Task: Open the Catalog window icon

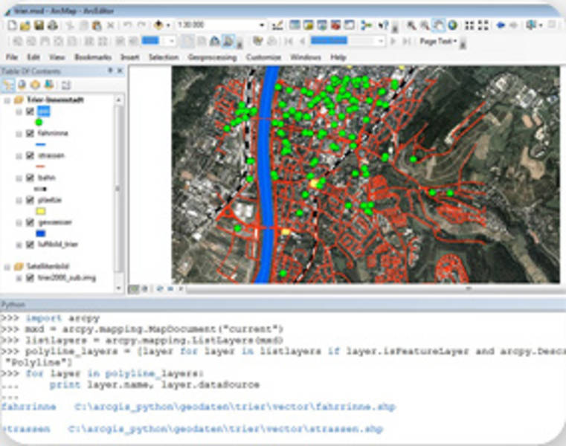Action: [x=308, y=25]
